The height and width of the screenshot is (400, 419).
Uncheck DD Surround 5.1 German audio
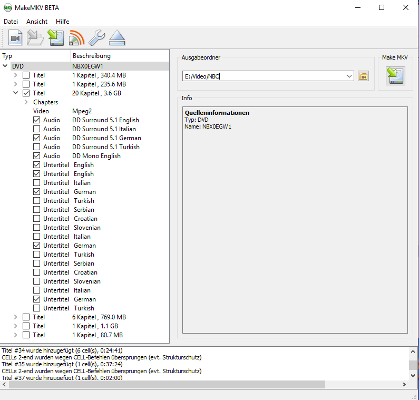(x=36, y=138)
